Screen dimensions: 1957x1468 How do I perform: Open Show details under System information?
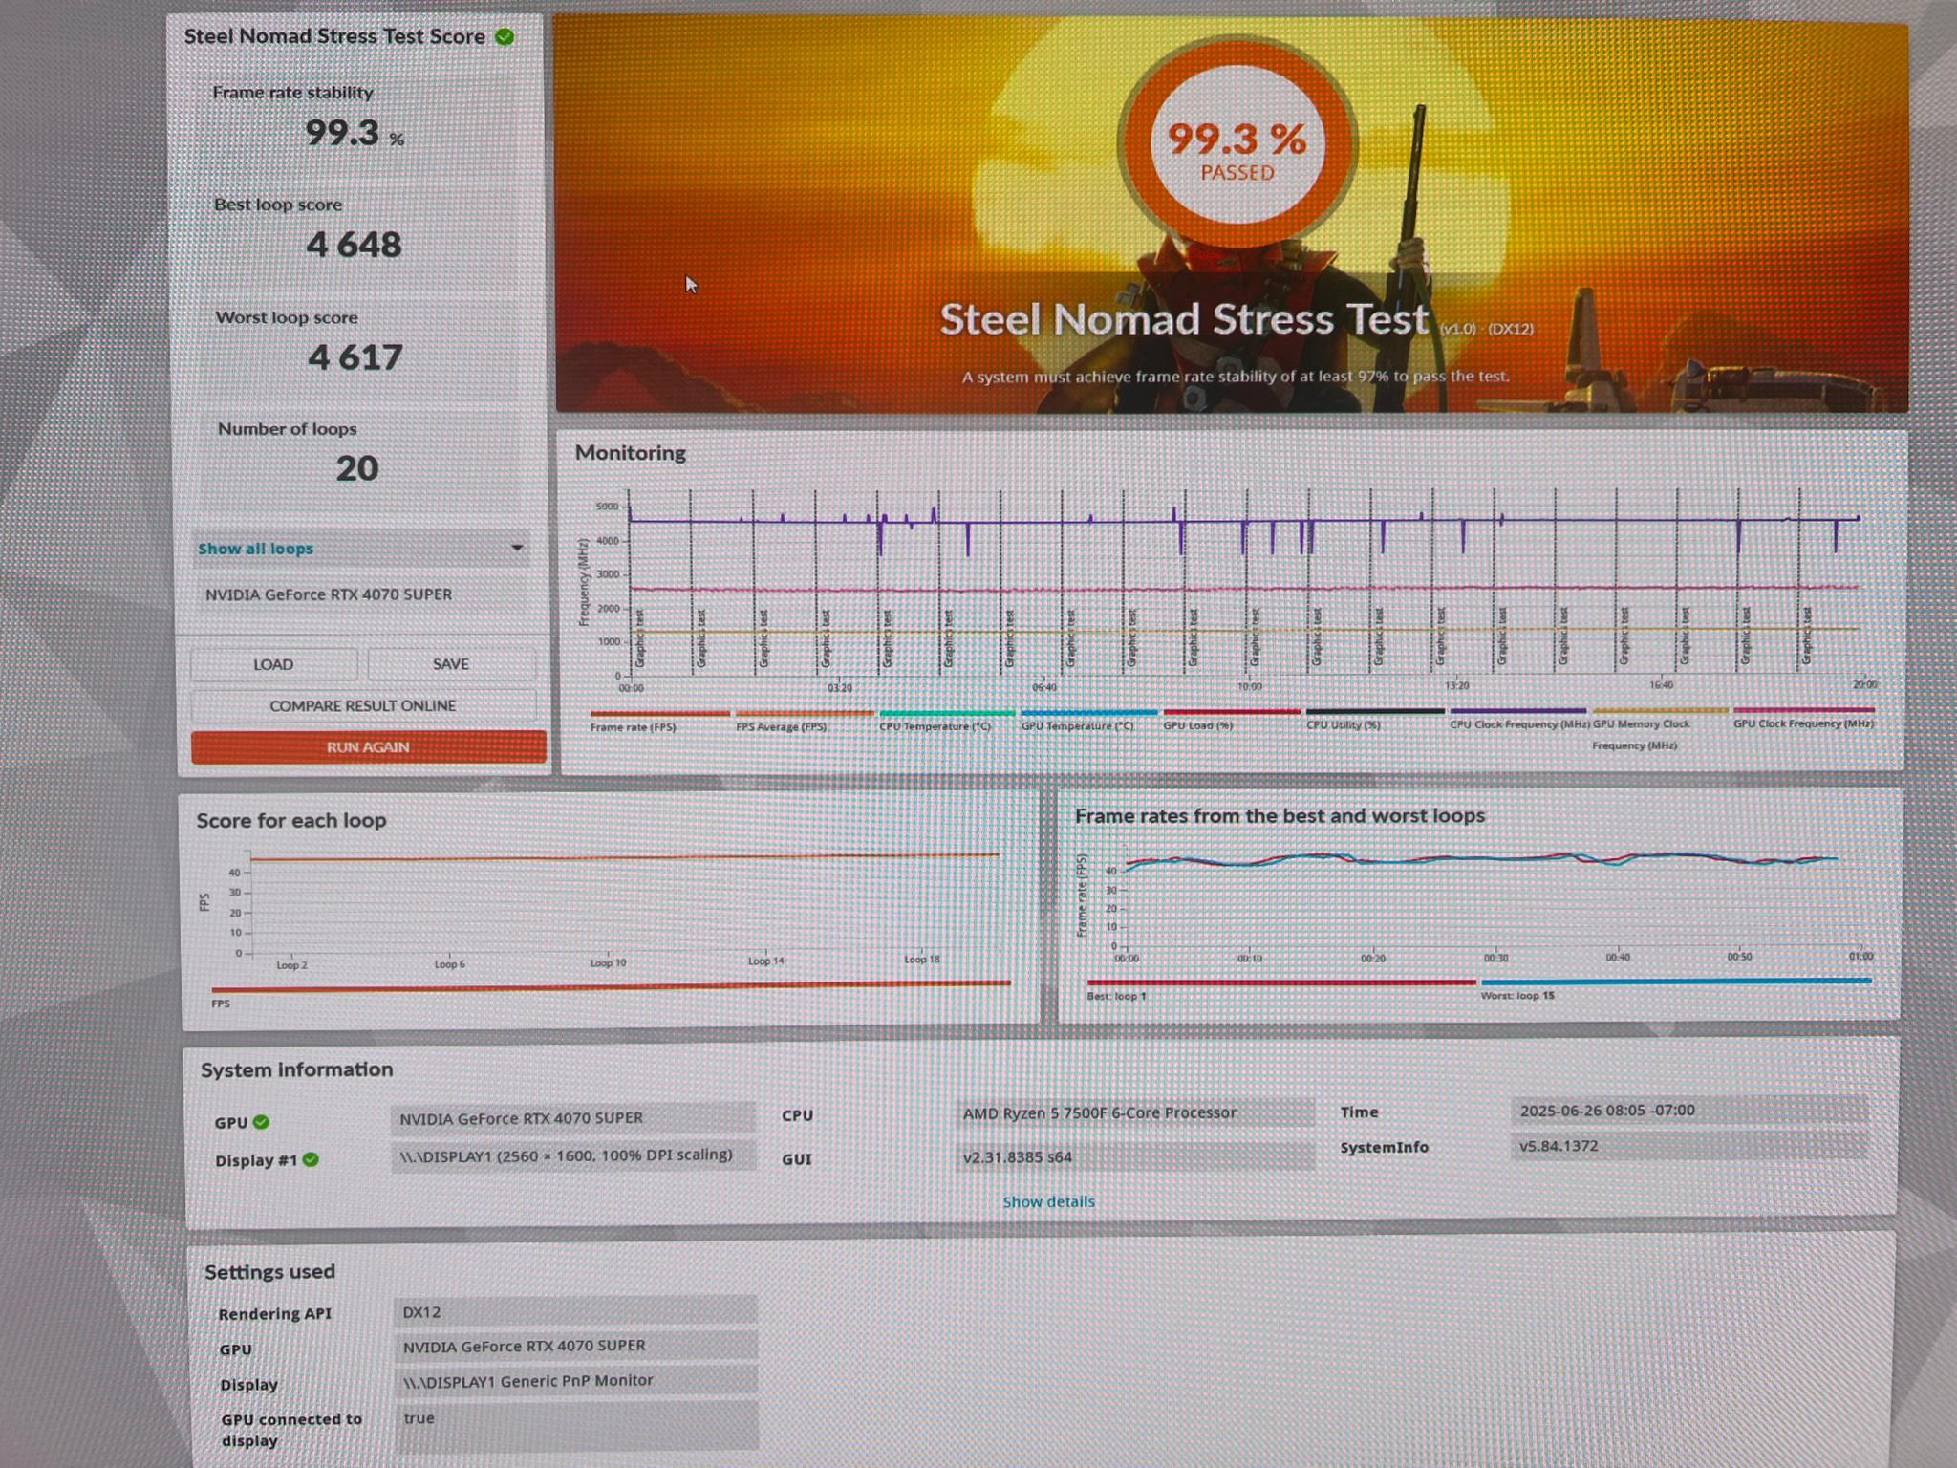point(1048,1201)
